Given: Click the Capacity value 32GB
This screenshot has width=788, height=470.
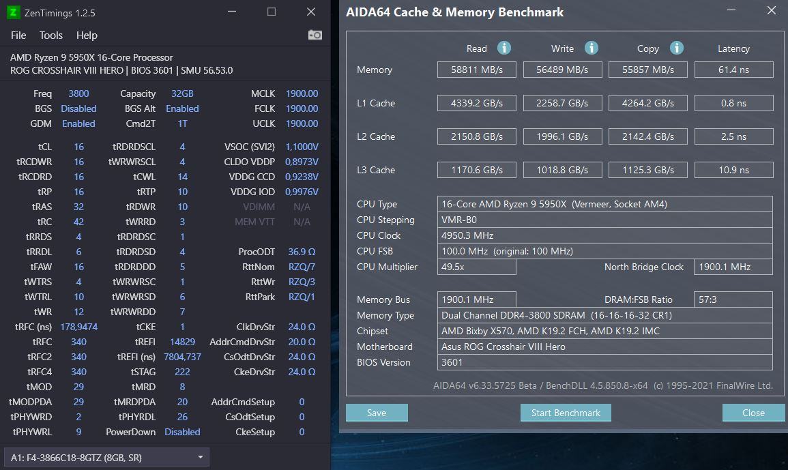Looking at the screenshot, I should (182, 93).
